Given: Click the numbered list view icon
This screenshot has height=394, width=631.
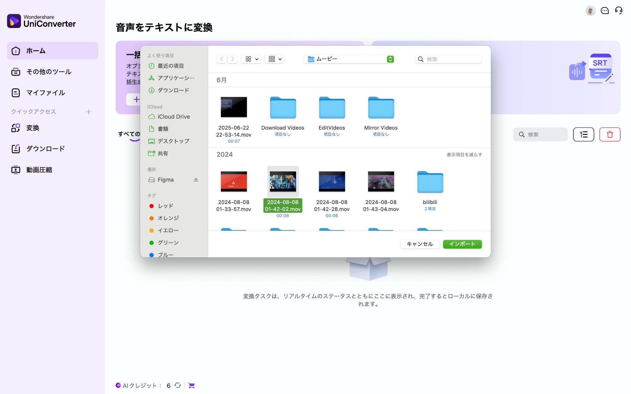Looking at the screenshot, I should point(583,135).
